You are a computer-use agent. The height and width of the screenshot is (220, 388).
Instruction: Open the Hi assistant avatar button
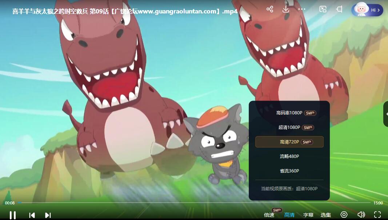(x=367, y=10)
